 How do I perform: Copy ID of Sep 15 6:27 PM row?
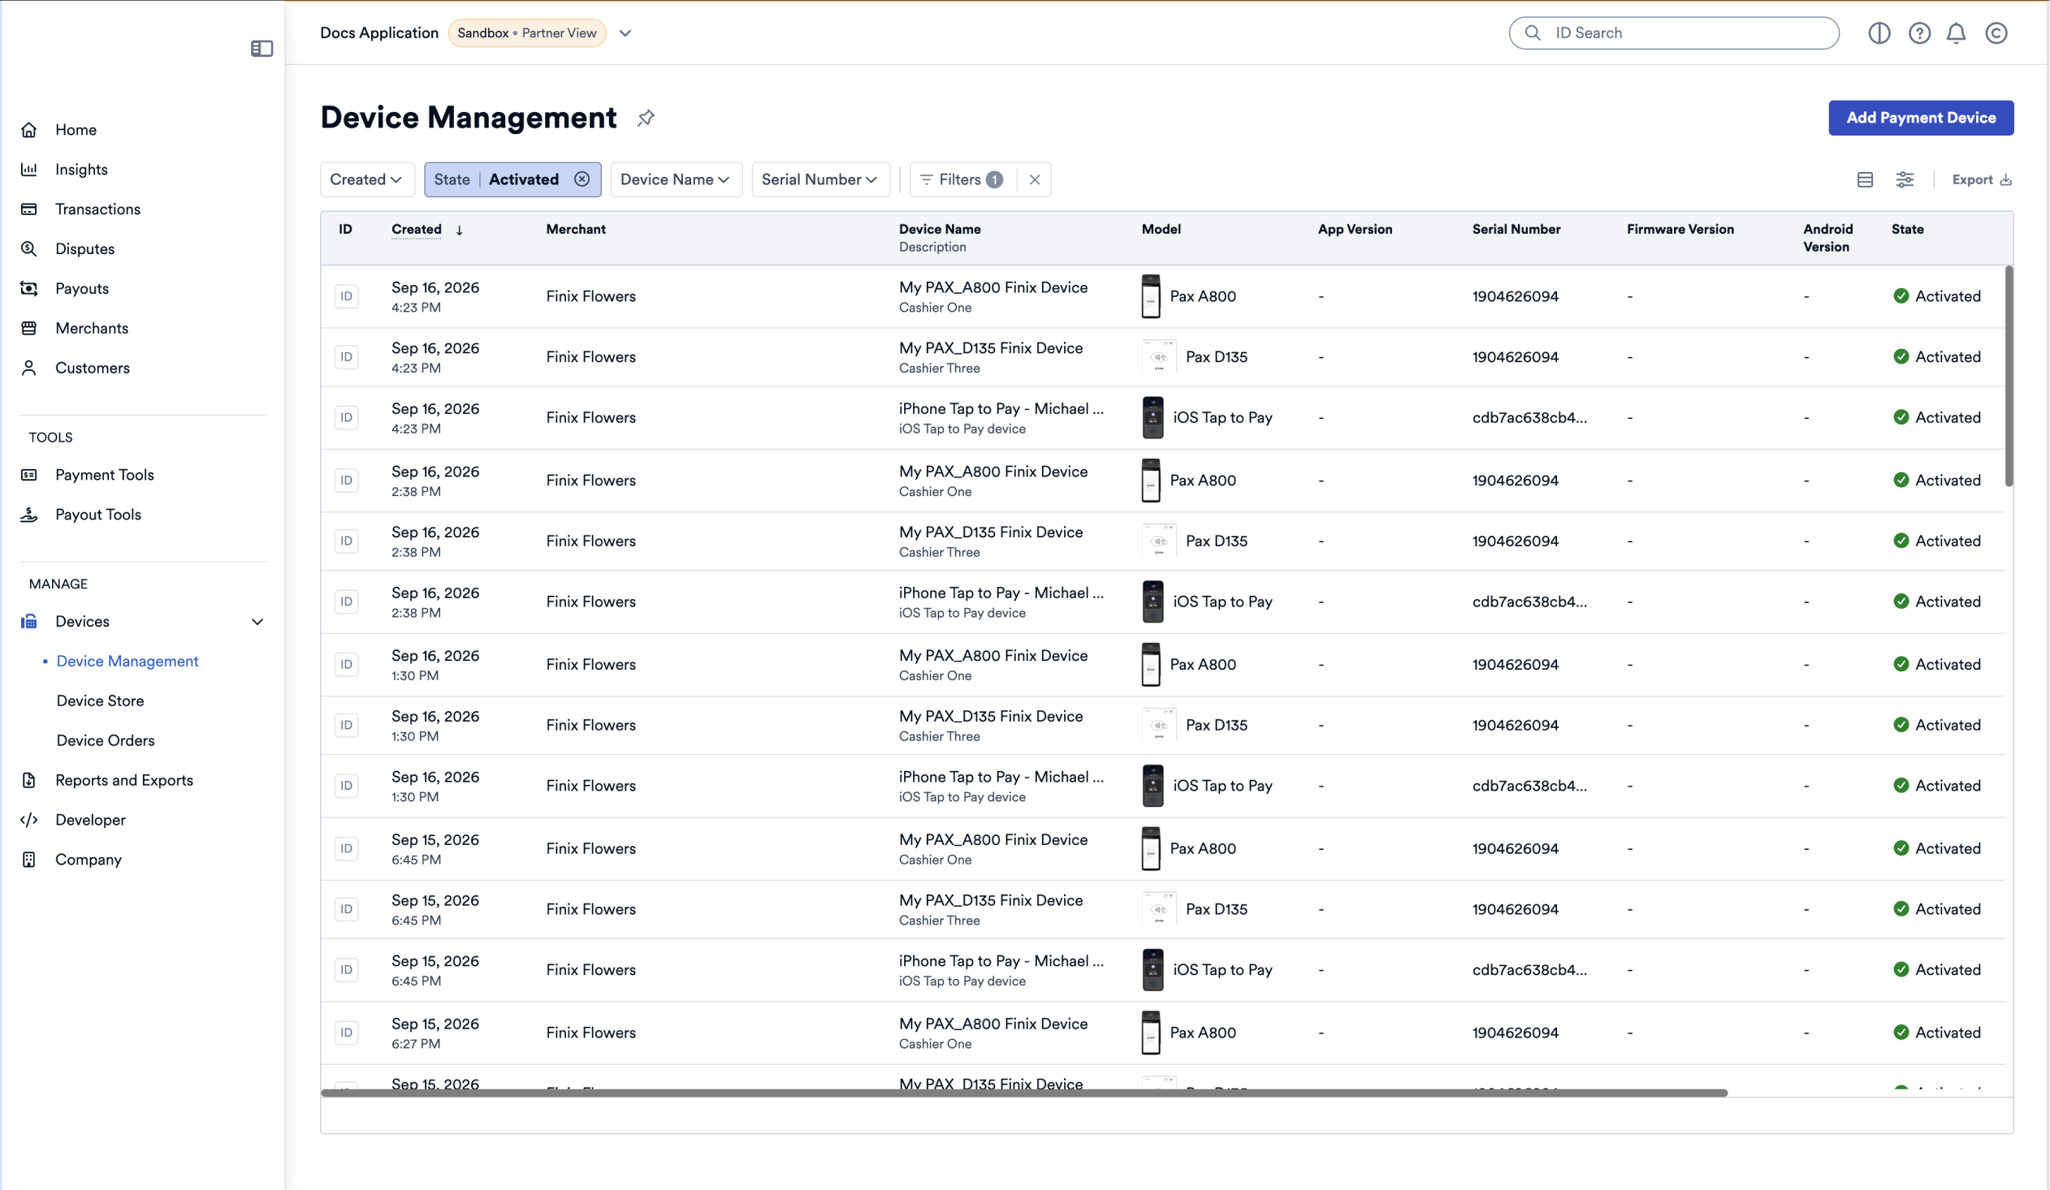point(347,1033)
